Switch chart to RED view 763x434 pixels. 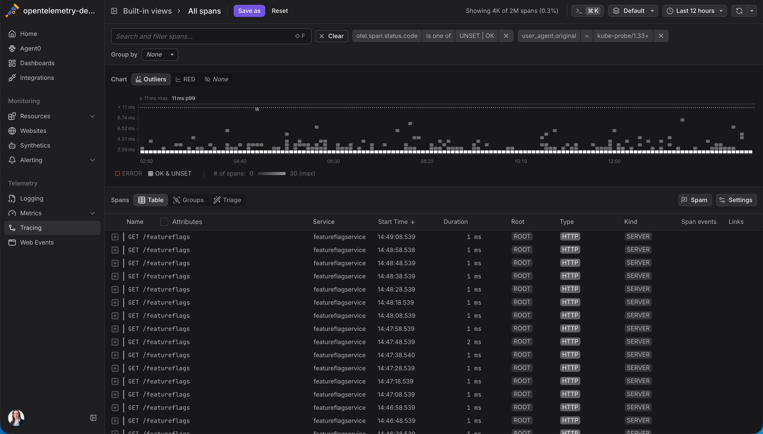[x=185, y=79]
